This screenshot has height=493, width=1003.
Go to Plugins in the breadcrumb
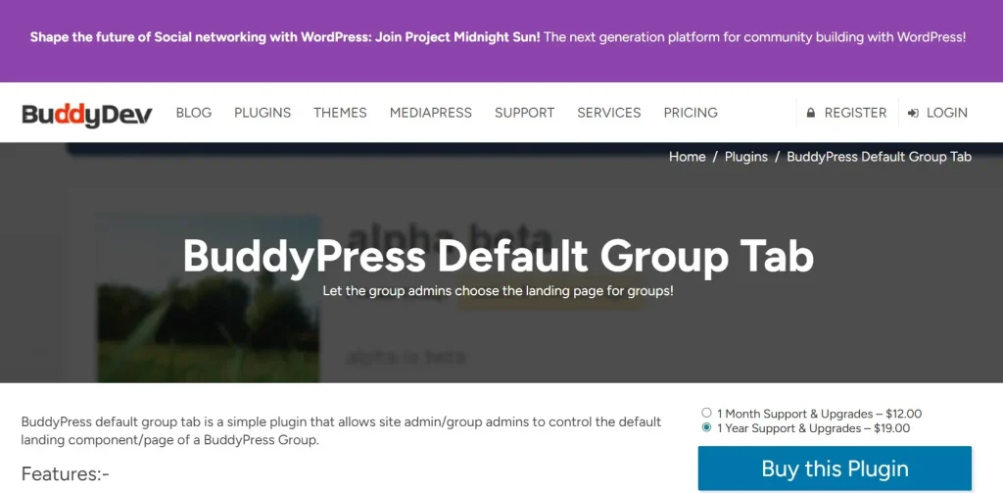coord(745,157)
